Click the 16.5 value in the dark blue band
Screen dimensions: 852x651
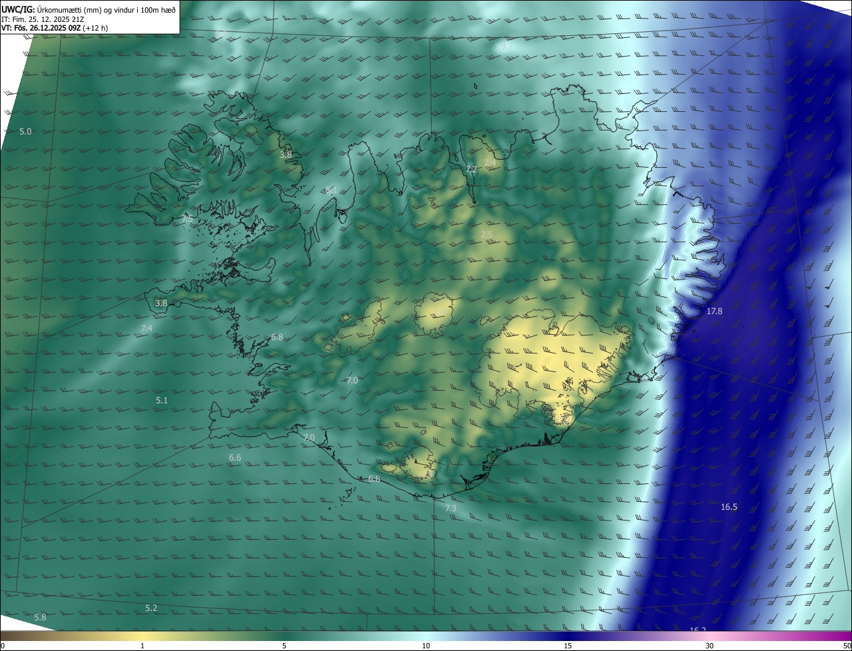(x=729, y=507)
